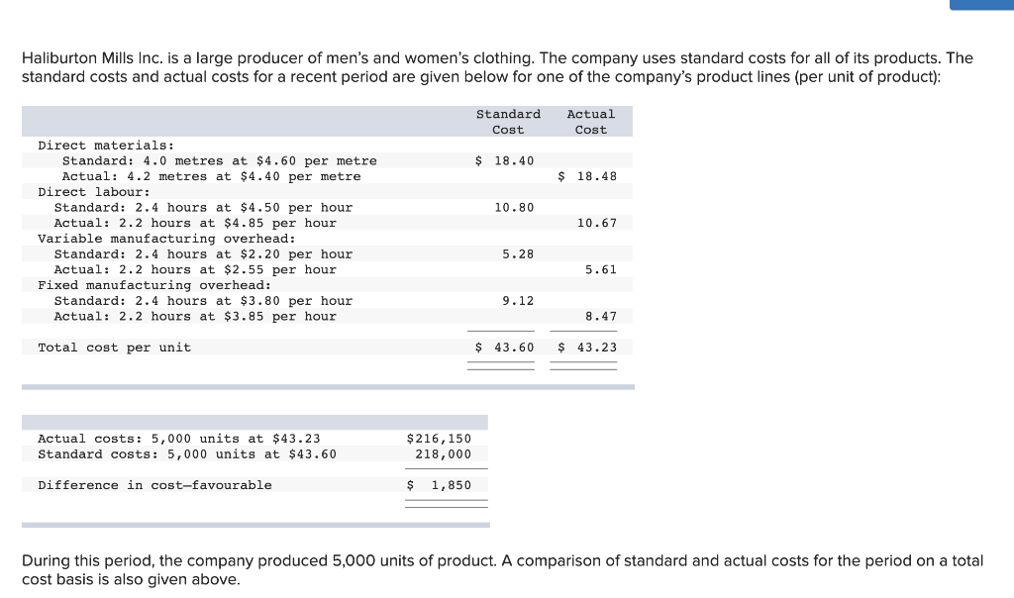Click 'Standard: 4.0 metres at $4.60 per metre'
The height and width of the screenshot is (598, 1014).
(219, 161)
